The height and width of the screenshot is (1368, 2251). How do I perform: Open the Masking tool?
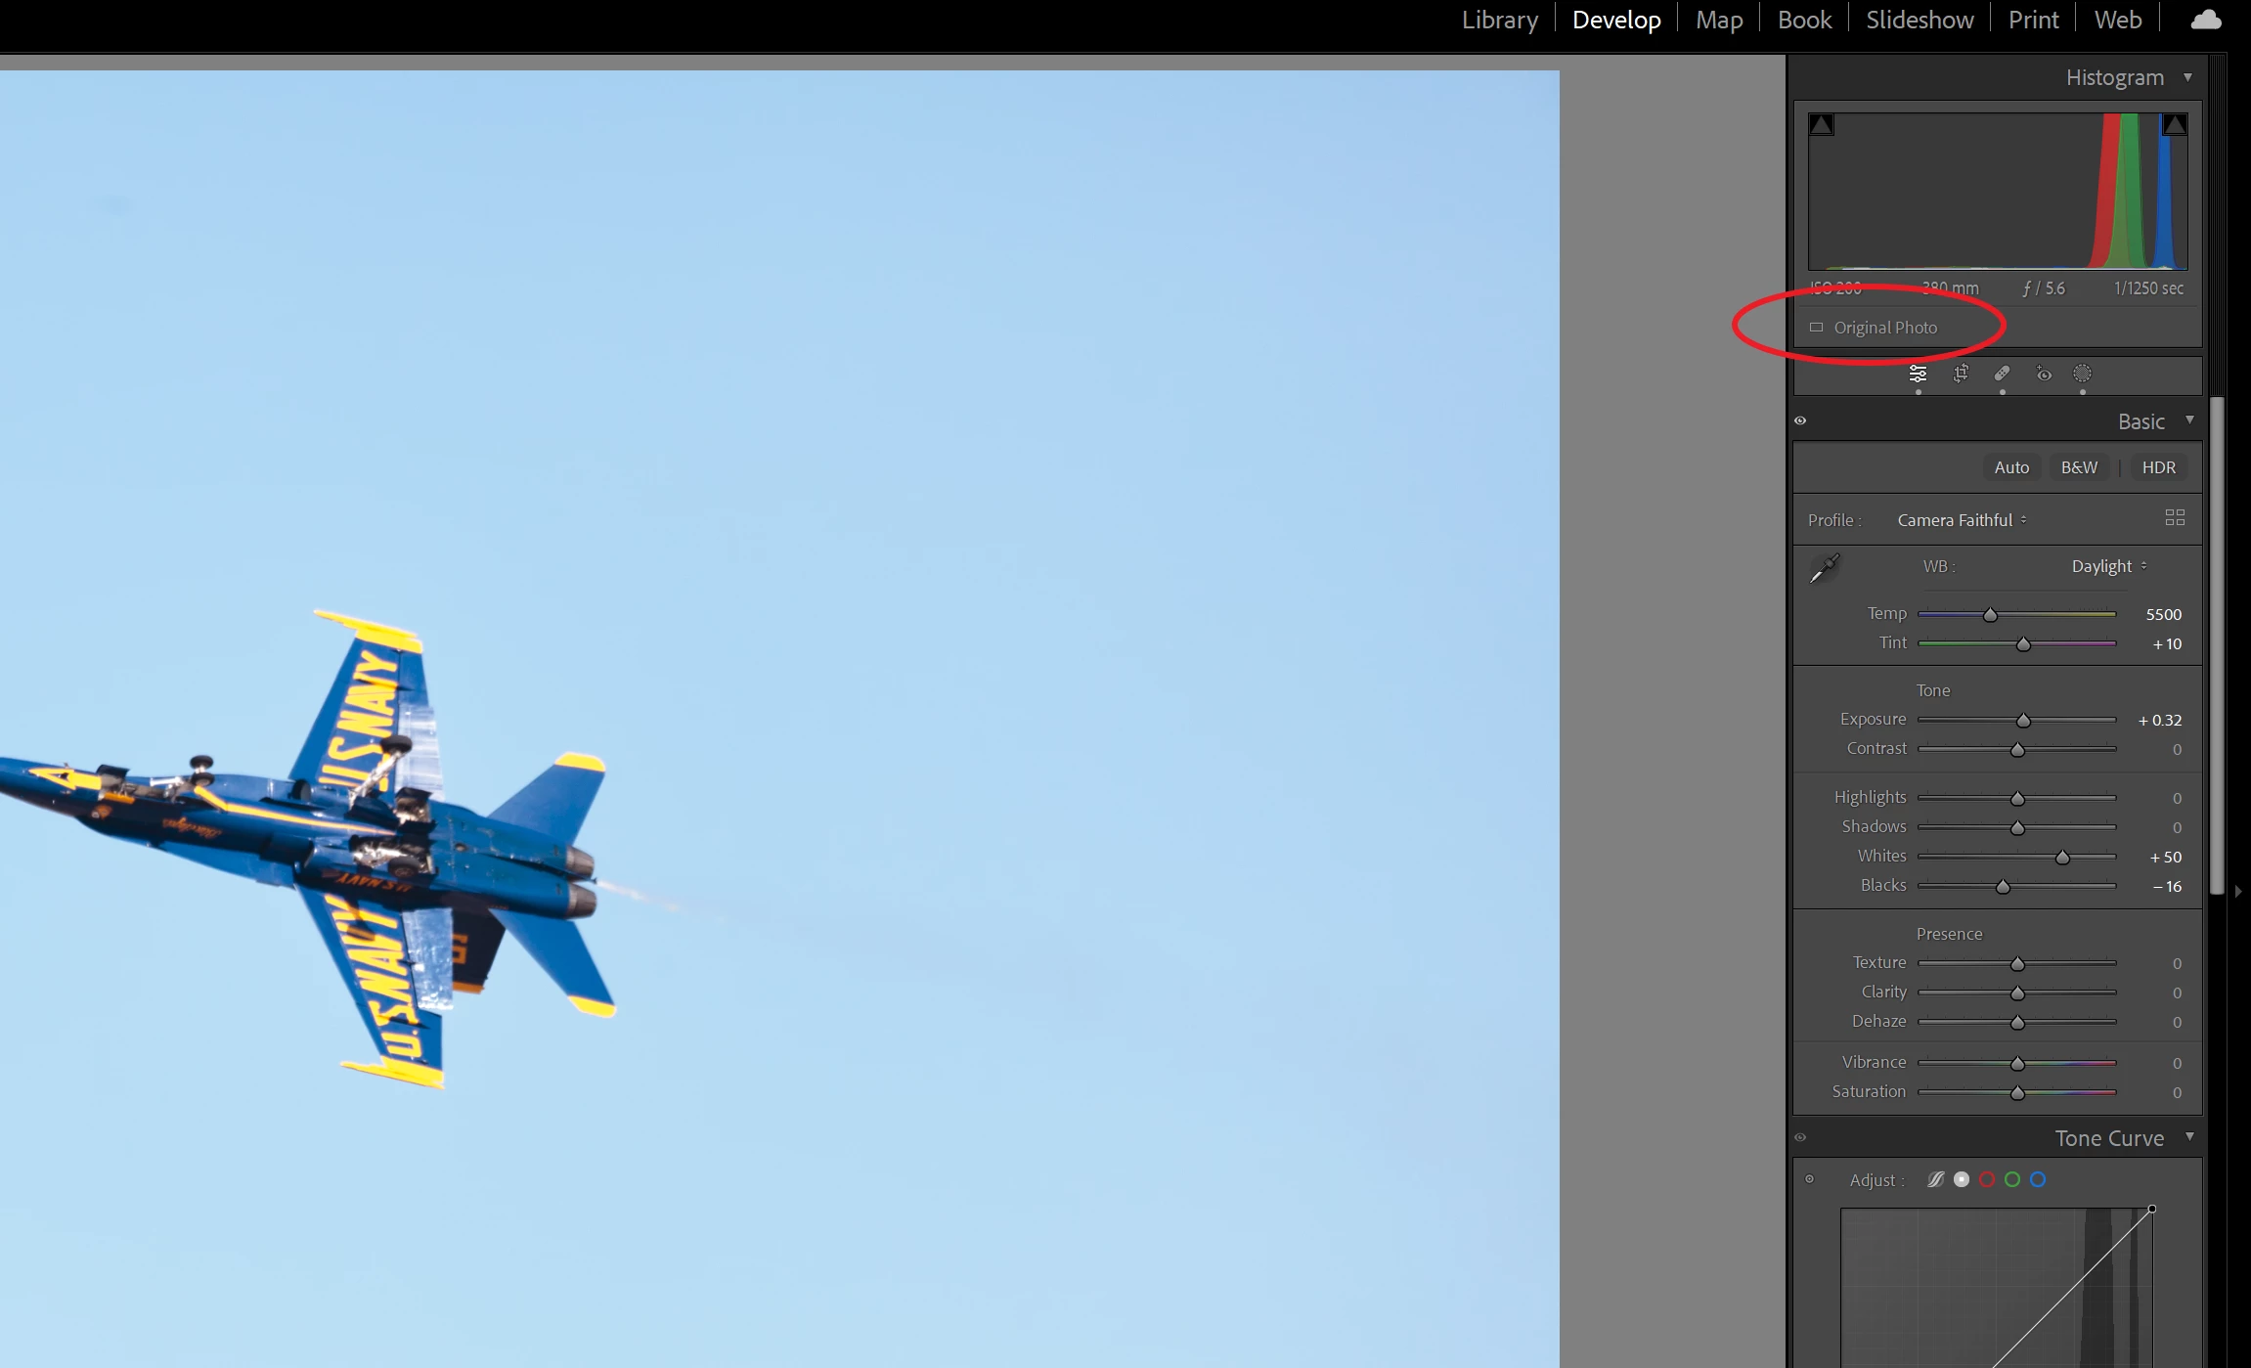pyautogui.click(x=2083, y=374)
